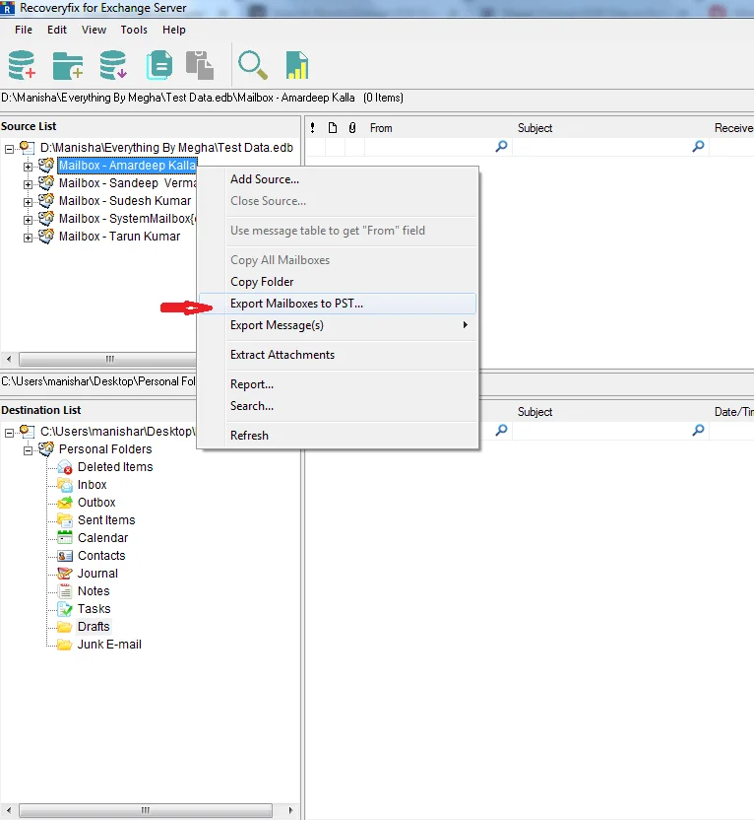Choose Report in context menu
This screenshot has height=820, width=754.
(x=338, y=384)
